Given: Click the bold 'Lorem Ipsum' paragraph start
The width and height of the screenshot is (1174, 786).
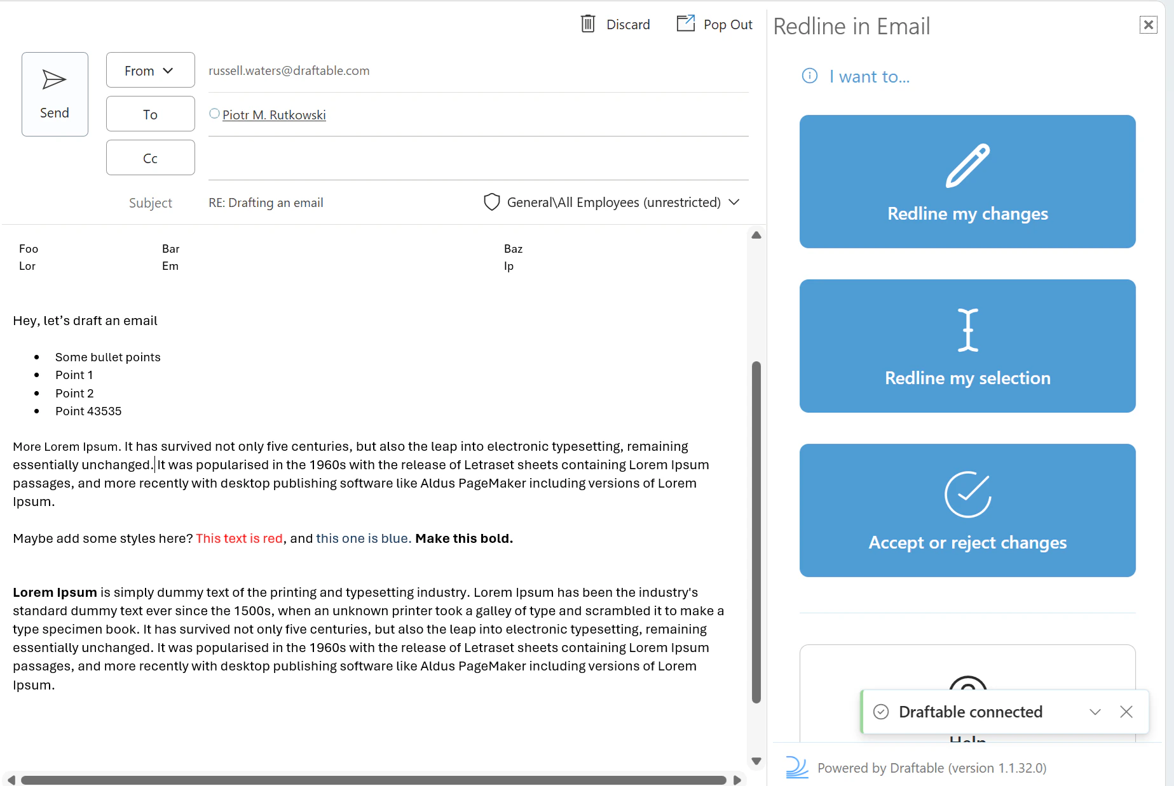Looking at the screenshot, I should 55,592.
